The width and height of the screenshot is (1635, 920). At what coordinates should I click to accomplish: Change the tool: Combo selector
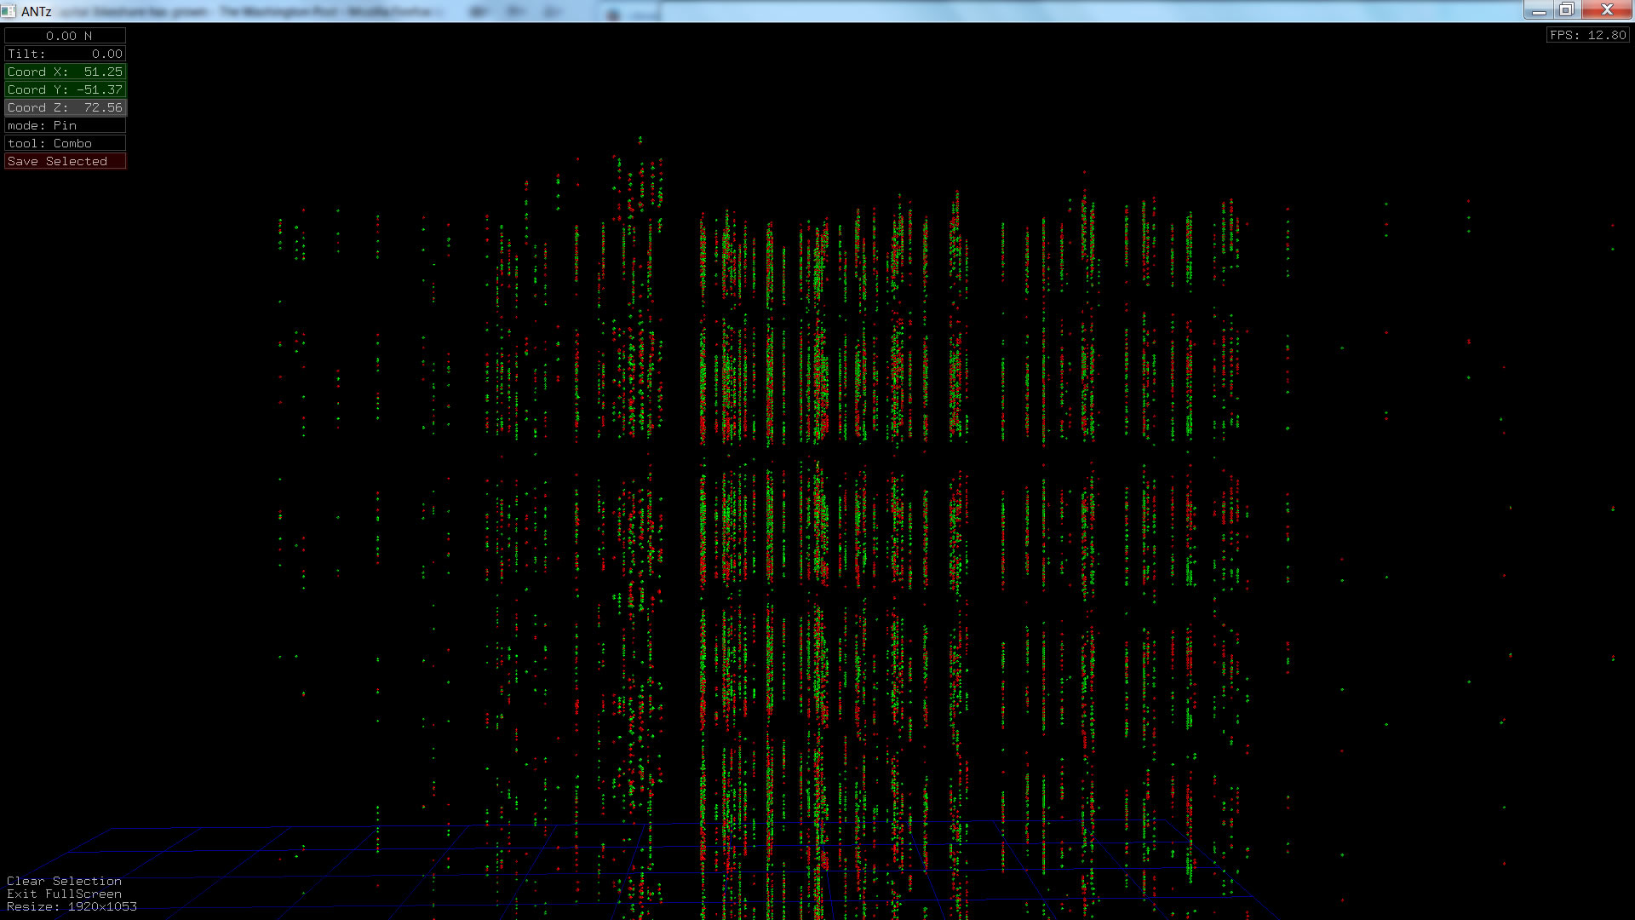pyautogui.click(x=66, y=143)
